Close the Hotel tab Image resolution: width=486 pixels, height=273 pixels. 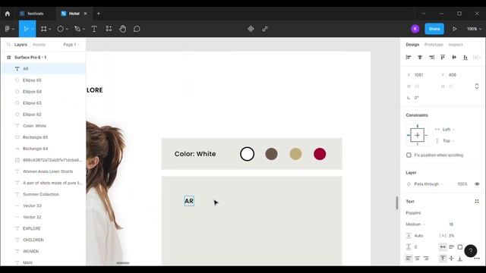pos(85,14)
